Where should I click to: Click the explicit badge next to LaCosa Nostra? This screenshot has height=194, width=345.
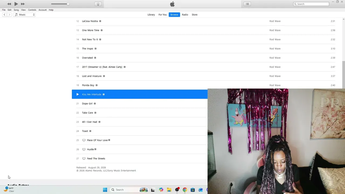(x=100, y=21)
